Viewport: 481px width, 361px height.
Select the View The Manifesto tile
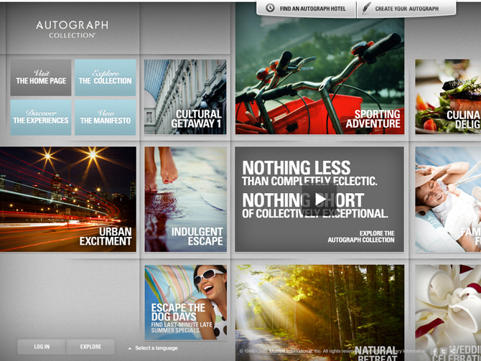click(105, 117)
